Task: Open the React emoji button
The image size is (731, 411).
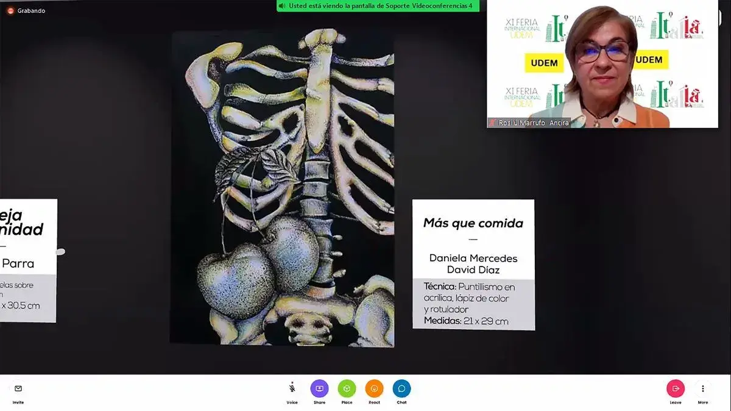Action: (374, 388)
